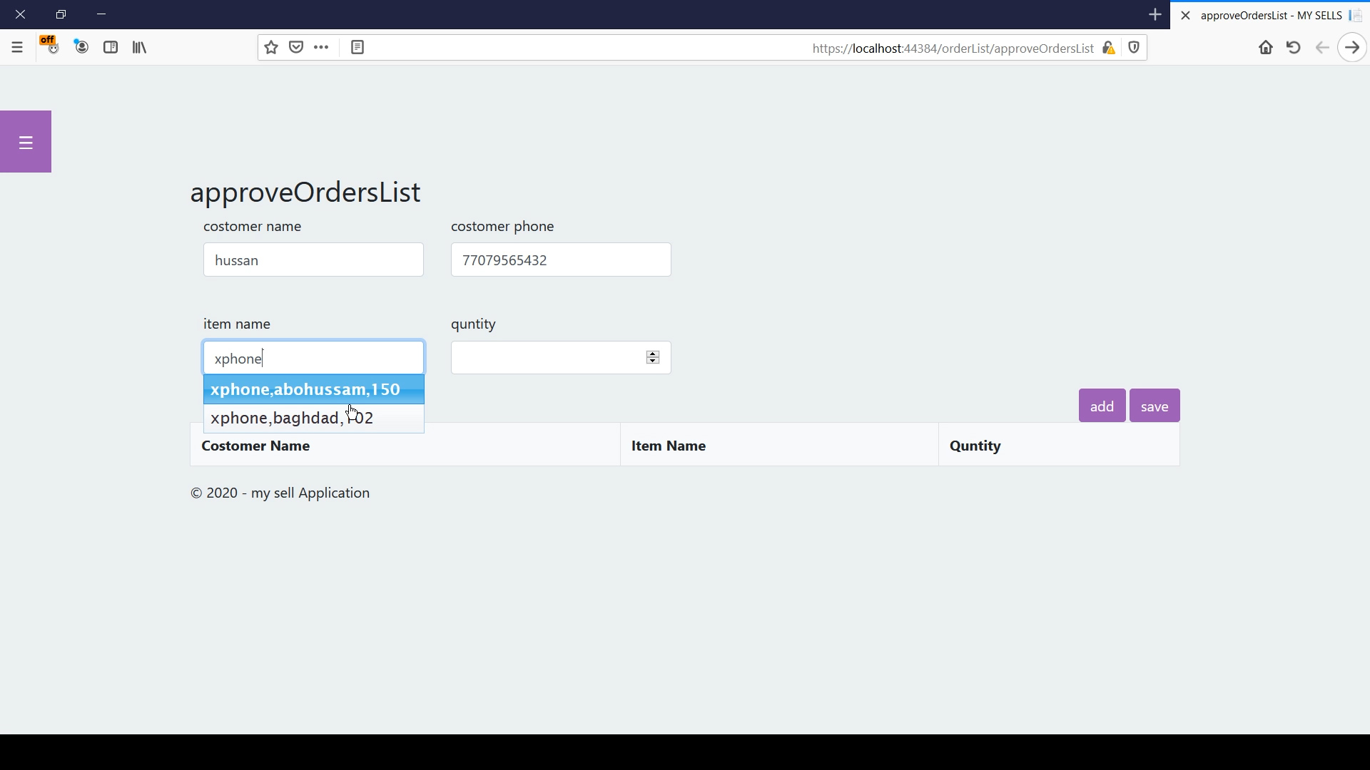Click the insecure connection padlock warning

(x=1110, y=48)
